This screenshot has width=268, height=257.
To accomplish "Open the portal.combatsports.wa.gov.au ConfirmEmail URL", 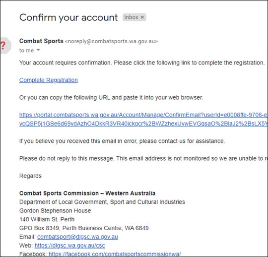I will [x=143, y=115].
